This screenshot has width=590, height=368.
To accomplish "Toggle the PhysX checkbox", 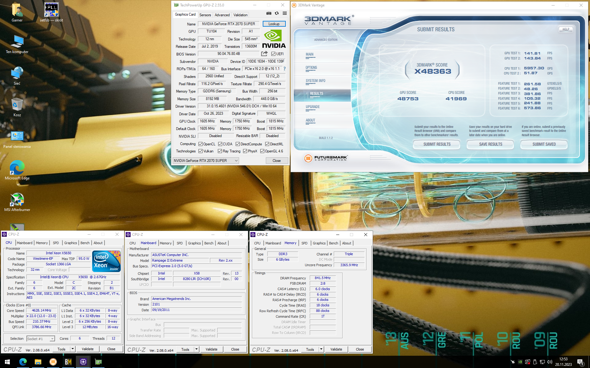I will 245,151.
